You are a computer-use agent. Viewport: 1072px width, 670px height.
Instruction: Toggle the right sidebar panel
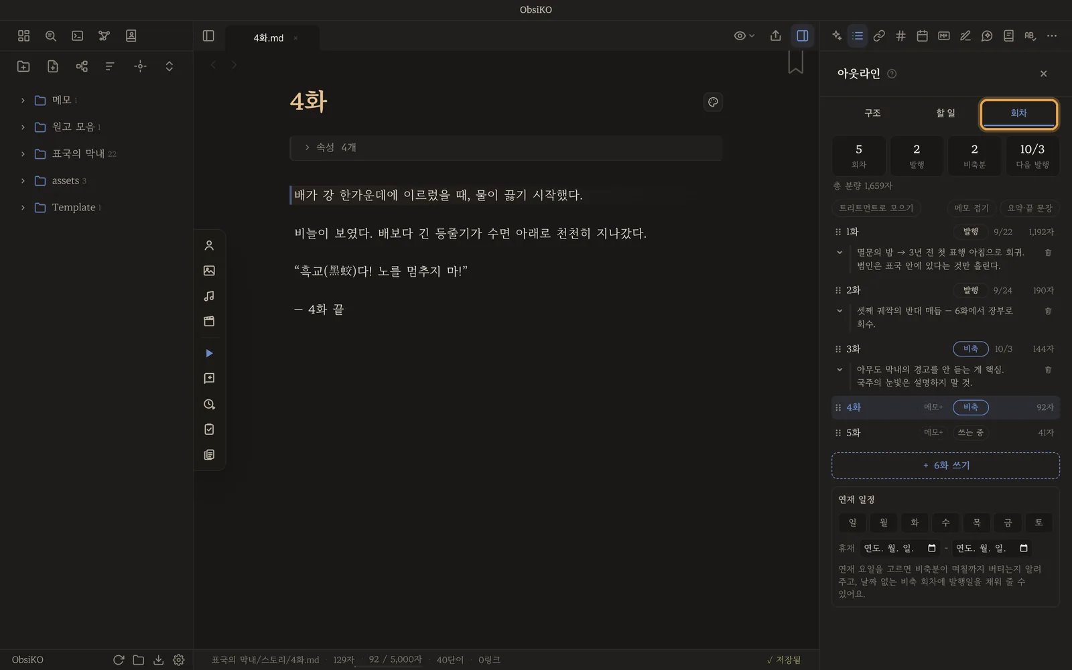pos(802,36)
